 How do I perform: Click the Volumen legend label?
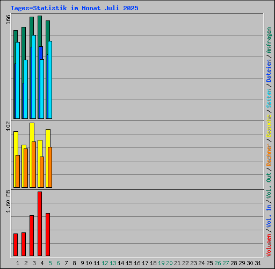[269, 245]
